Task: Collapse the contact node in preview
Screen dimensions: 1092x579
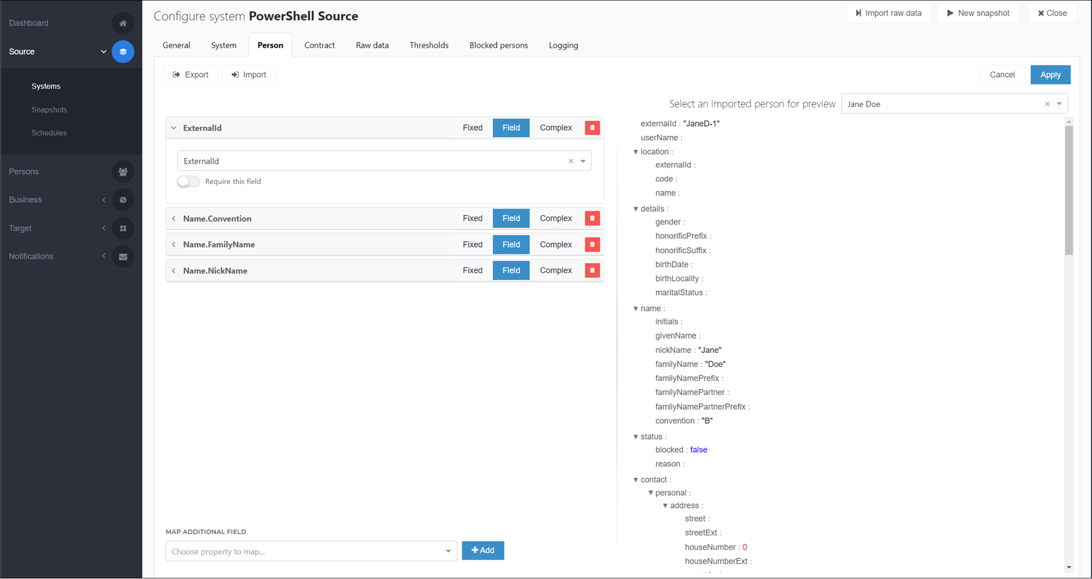Action: pyautogui.click(x=636, y=480)
